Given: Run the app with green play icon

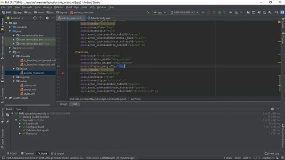Looking at the screenshot, I should [203, 12].
